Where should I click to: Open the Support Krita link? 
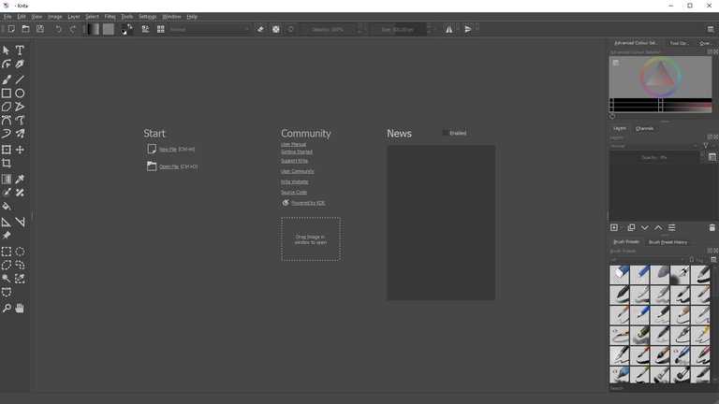pyautogui.click(x=294, y=161)
